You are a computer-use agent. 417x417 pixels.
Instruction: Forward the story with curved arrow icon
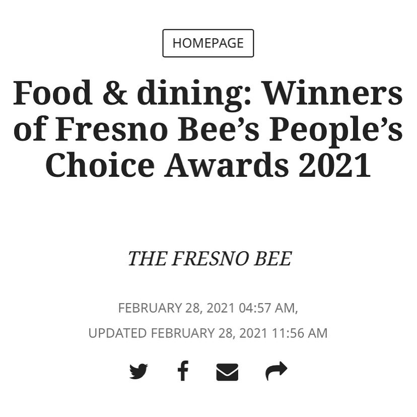point(276,371)
